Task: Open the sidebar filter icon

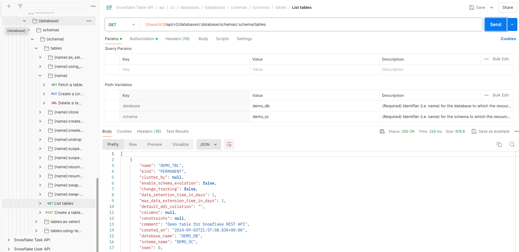Action: (20, 6)
